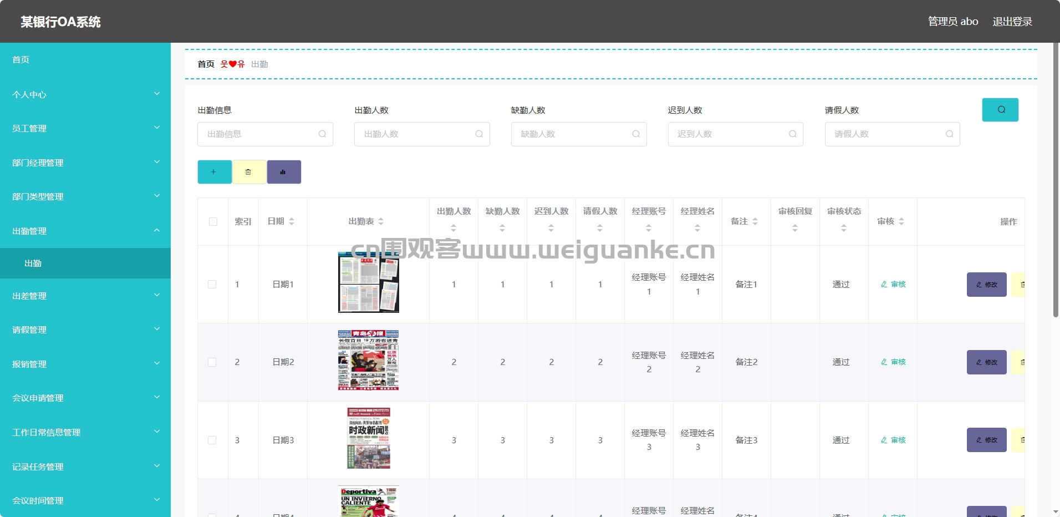
Task: Click magnifier icon in 出勤人数 field
Action: tap(479, 134)
